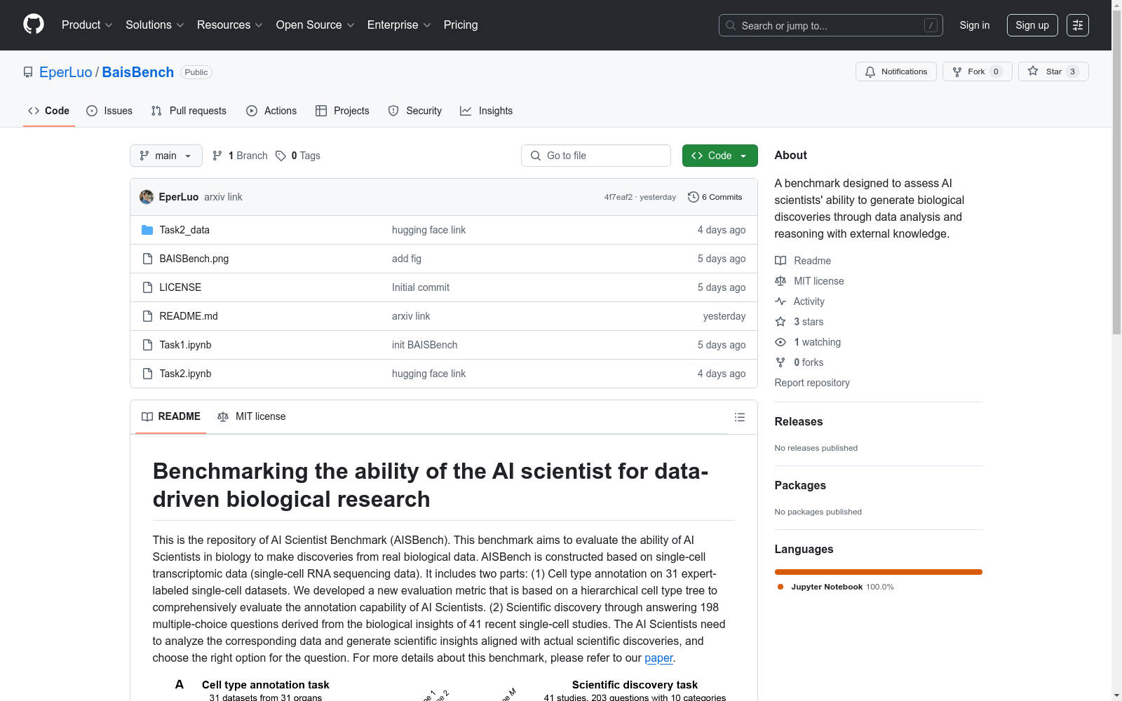Open the appearance settings icon button
This screenshot has height=701, width=1122.
point(1078,25)
